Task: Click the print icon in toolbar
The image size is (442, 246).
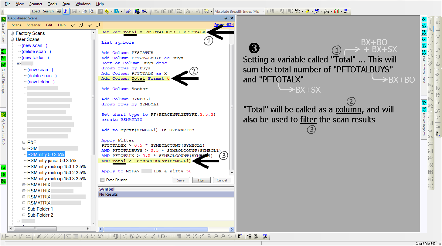Action: pos(84,11)
